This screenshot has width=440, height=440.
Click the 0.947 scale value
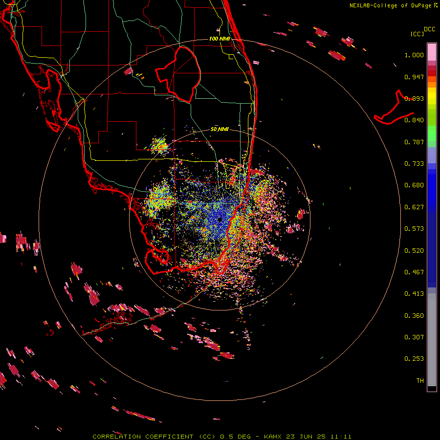[x=414, y=77]
